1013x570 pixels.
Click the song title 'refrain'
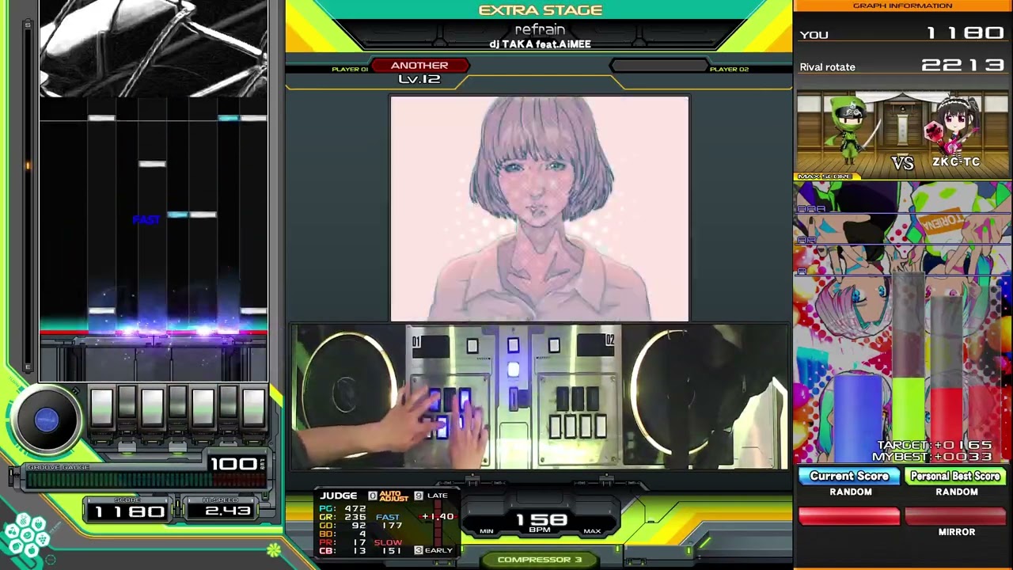pyautogui.click(x=540, y=30)
